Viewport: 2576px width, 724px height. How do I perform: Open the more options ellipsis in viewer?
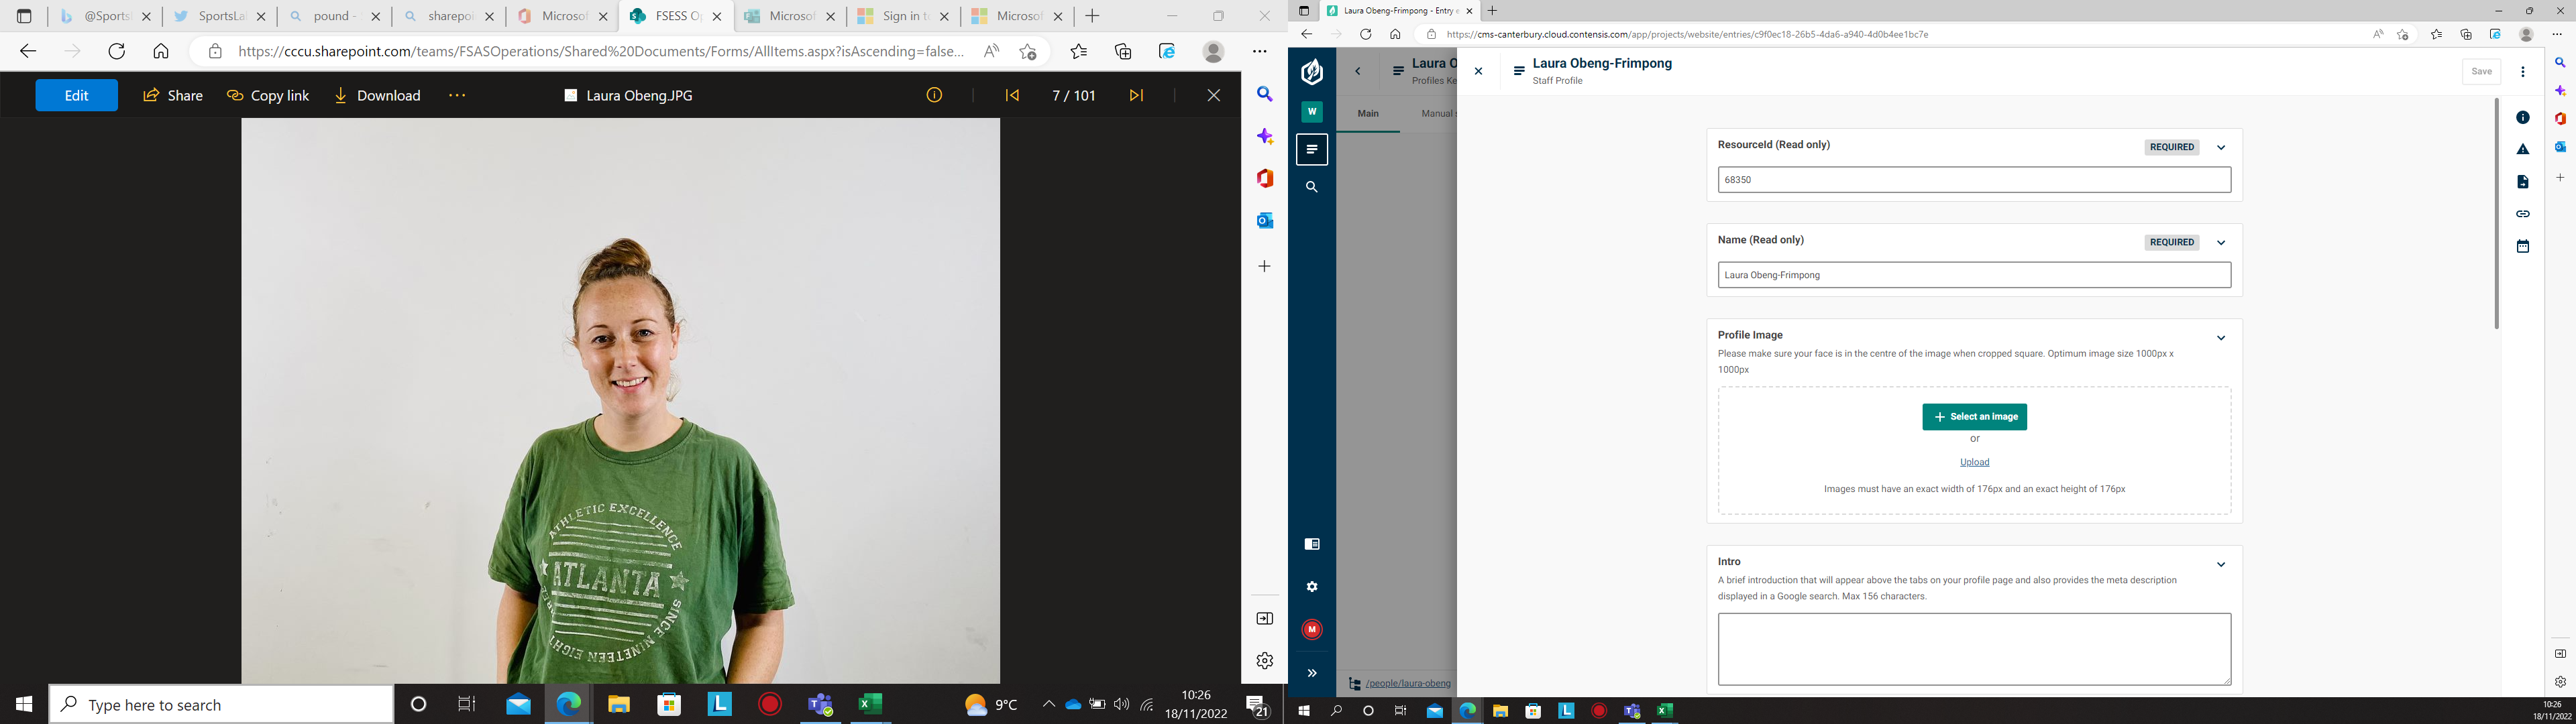(x=457, y=95)
